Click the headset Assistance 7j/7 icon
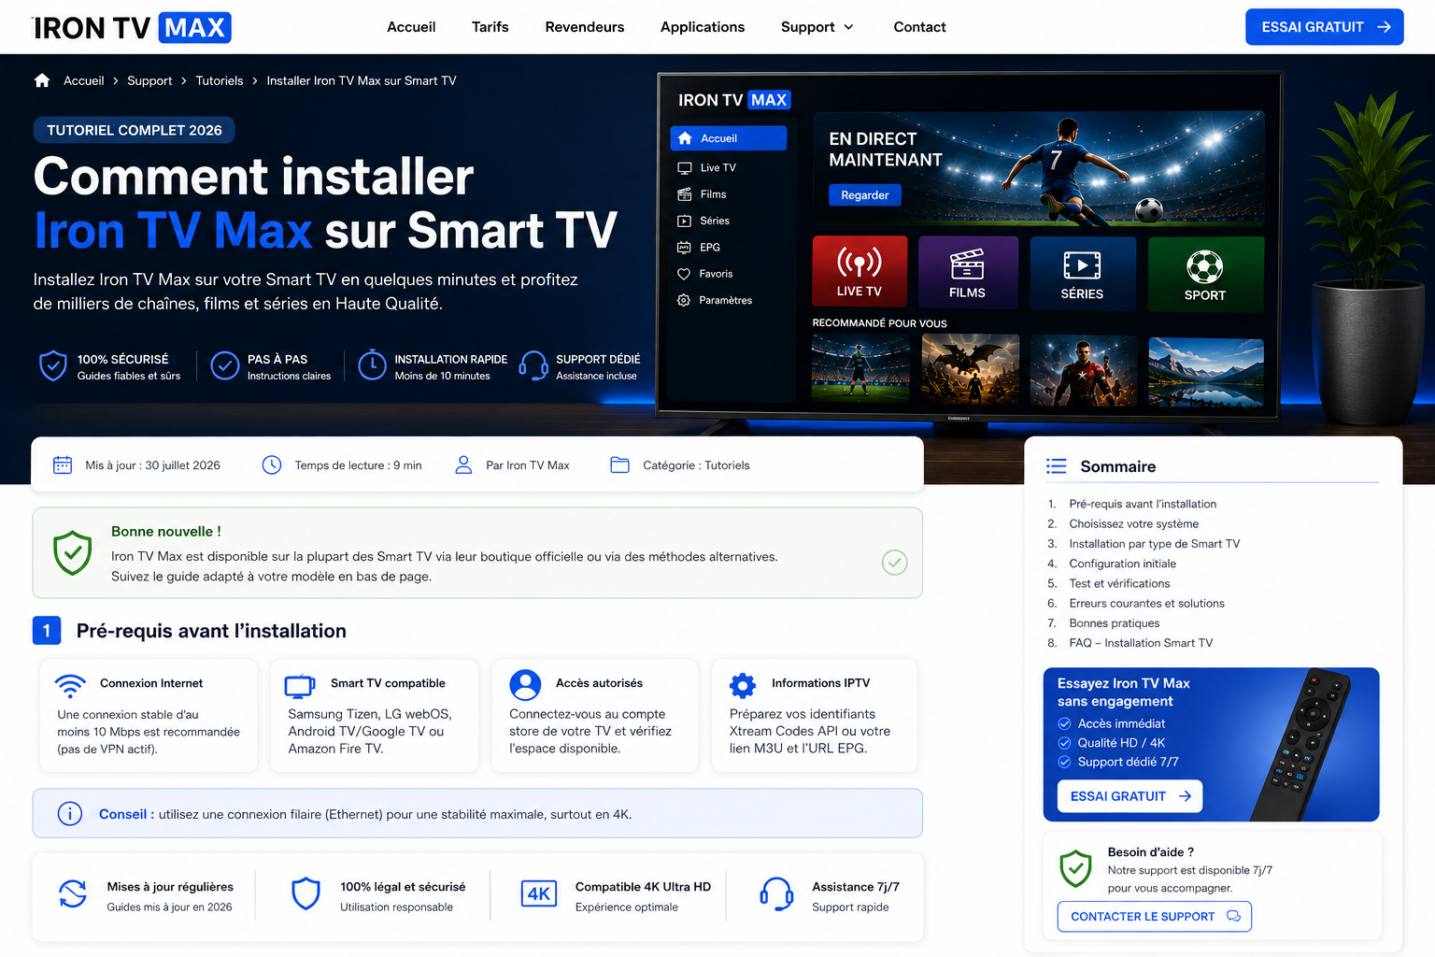The width and height of the screenshot is (1435, 957). [x=776, y=894]
